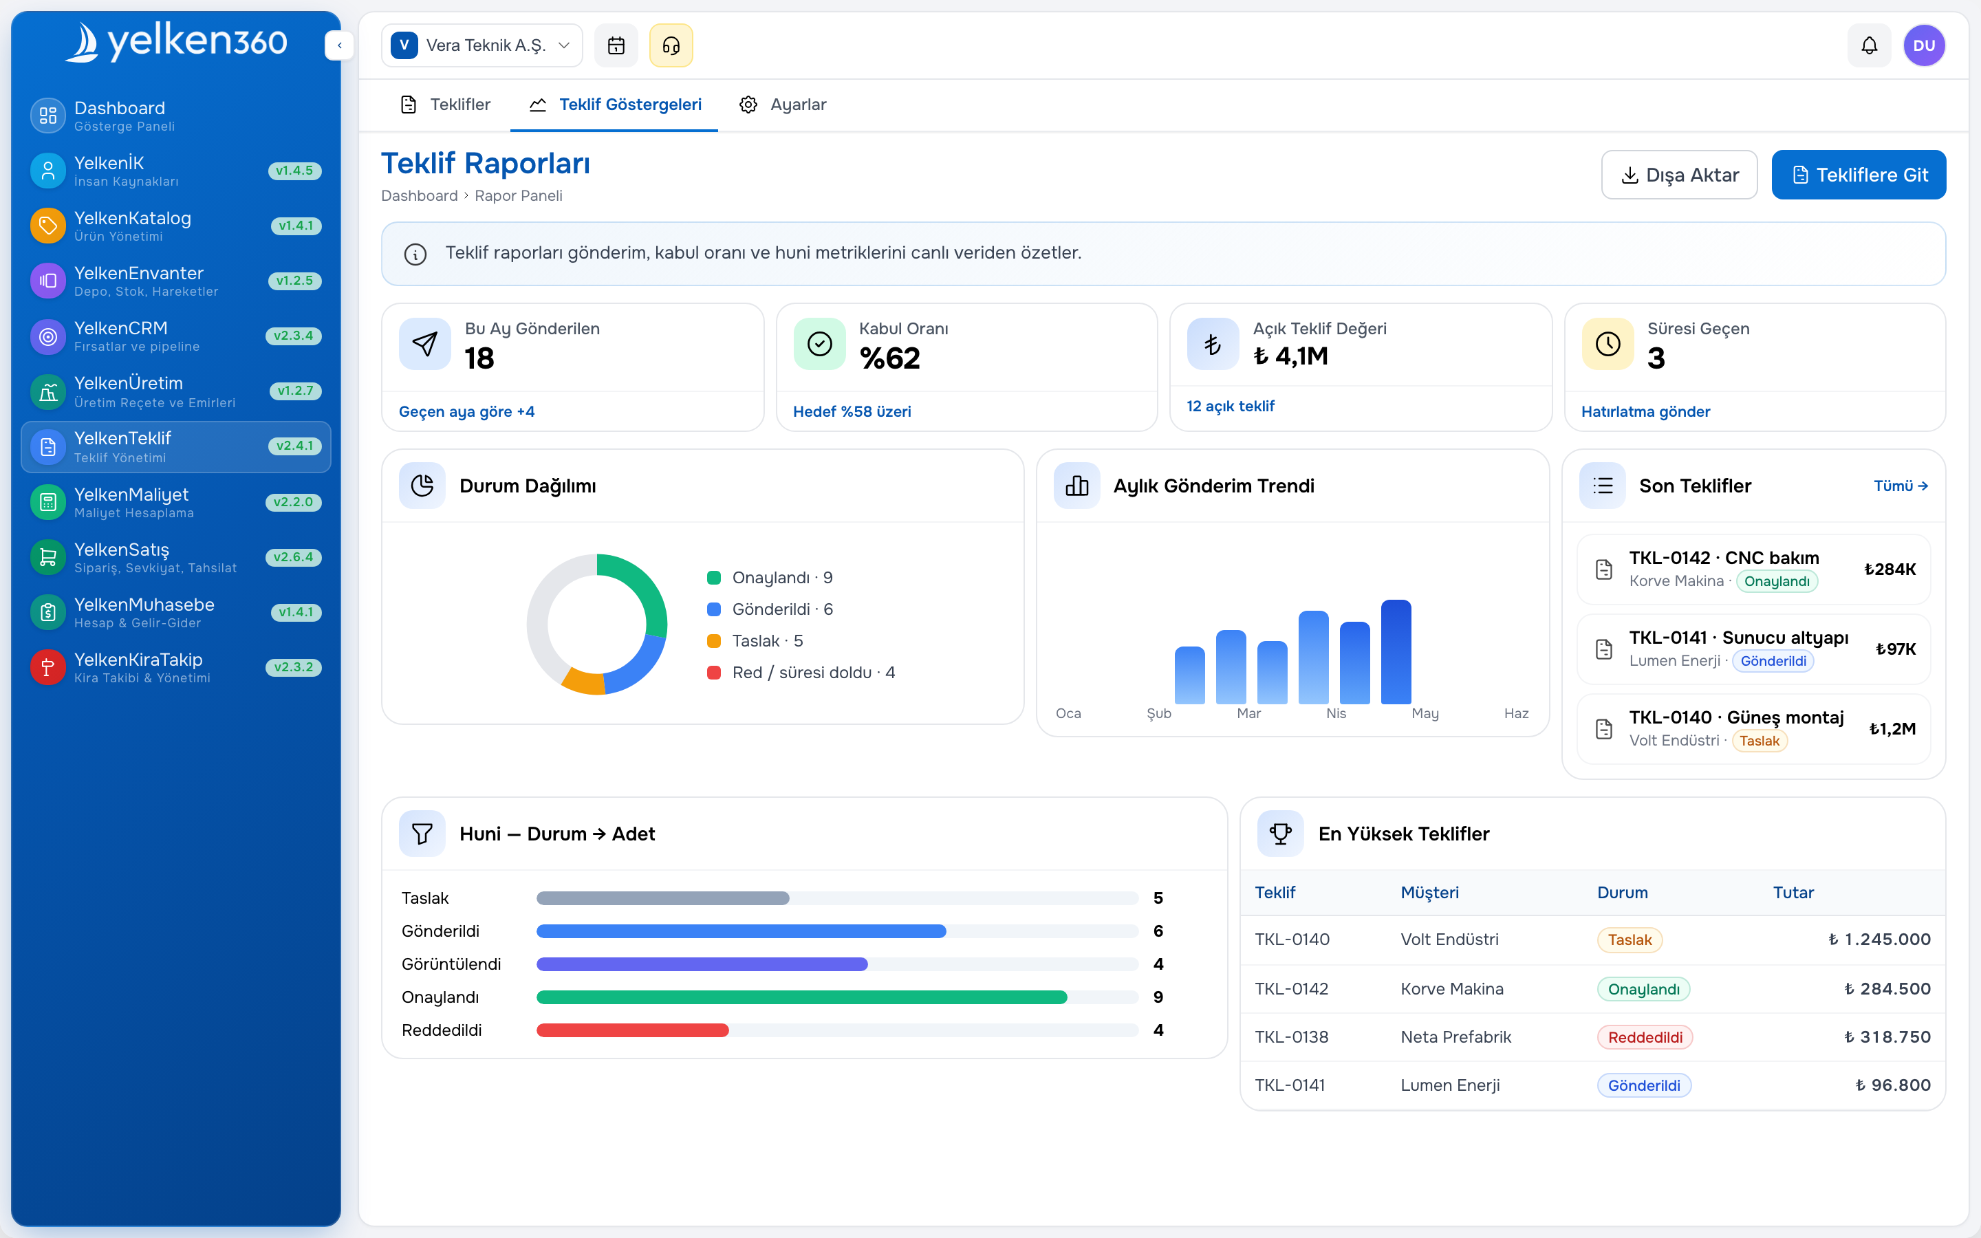Viewport: 1981px width, 1238px height.
Task: Open the Ayarlar tab
Action: coord(783,105)
